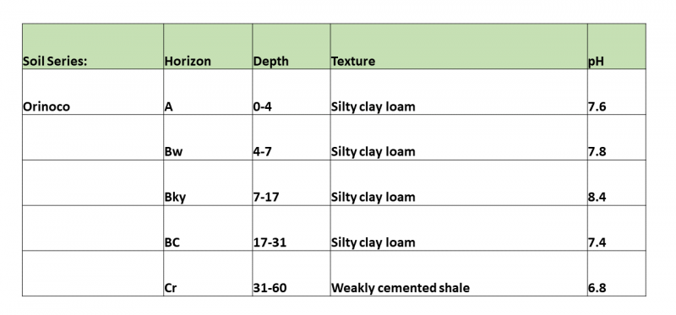This screenshot has width=676, height=315.
Task: Select the Soil Series header cell
Action: pyautogui.click(x=93, y=46)
